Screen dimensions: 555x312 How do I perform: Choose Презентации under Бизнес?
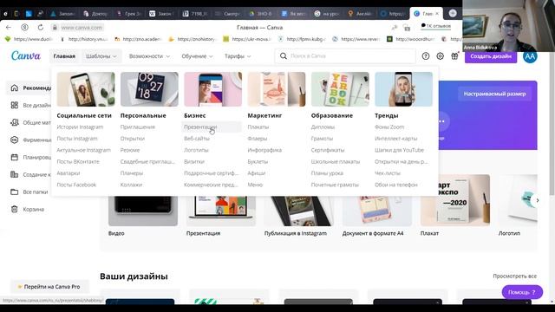coord(200,127)
